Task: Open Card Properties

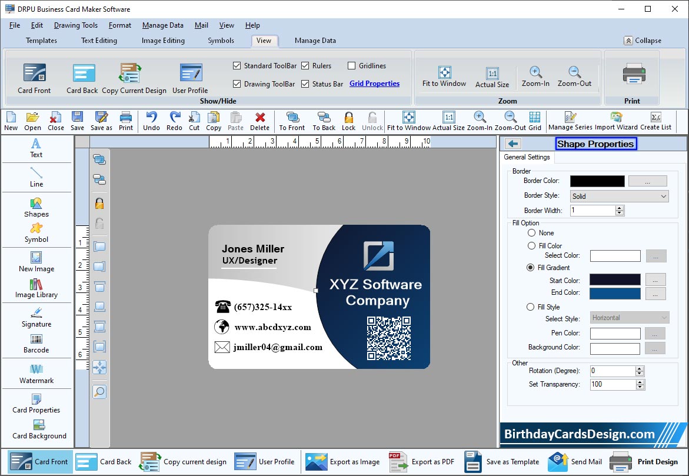Action: coord(36,404)
